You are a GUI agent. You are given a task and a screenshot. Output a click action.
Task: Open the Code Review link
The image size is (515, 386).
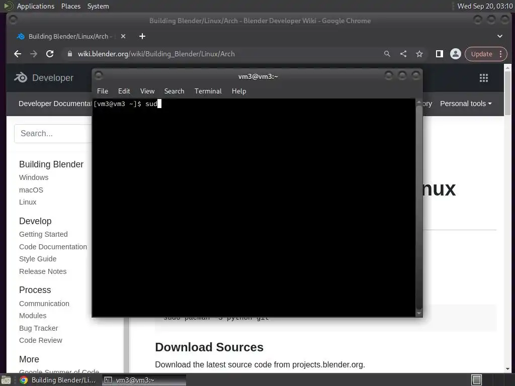click(x=41, y=340)
